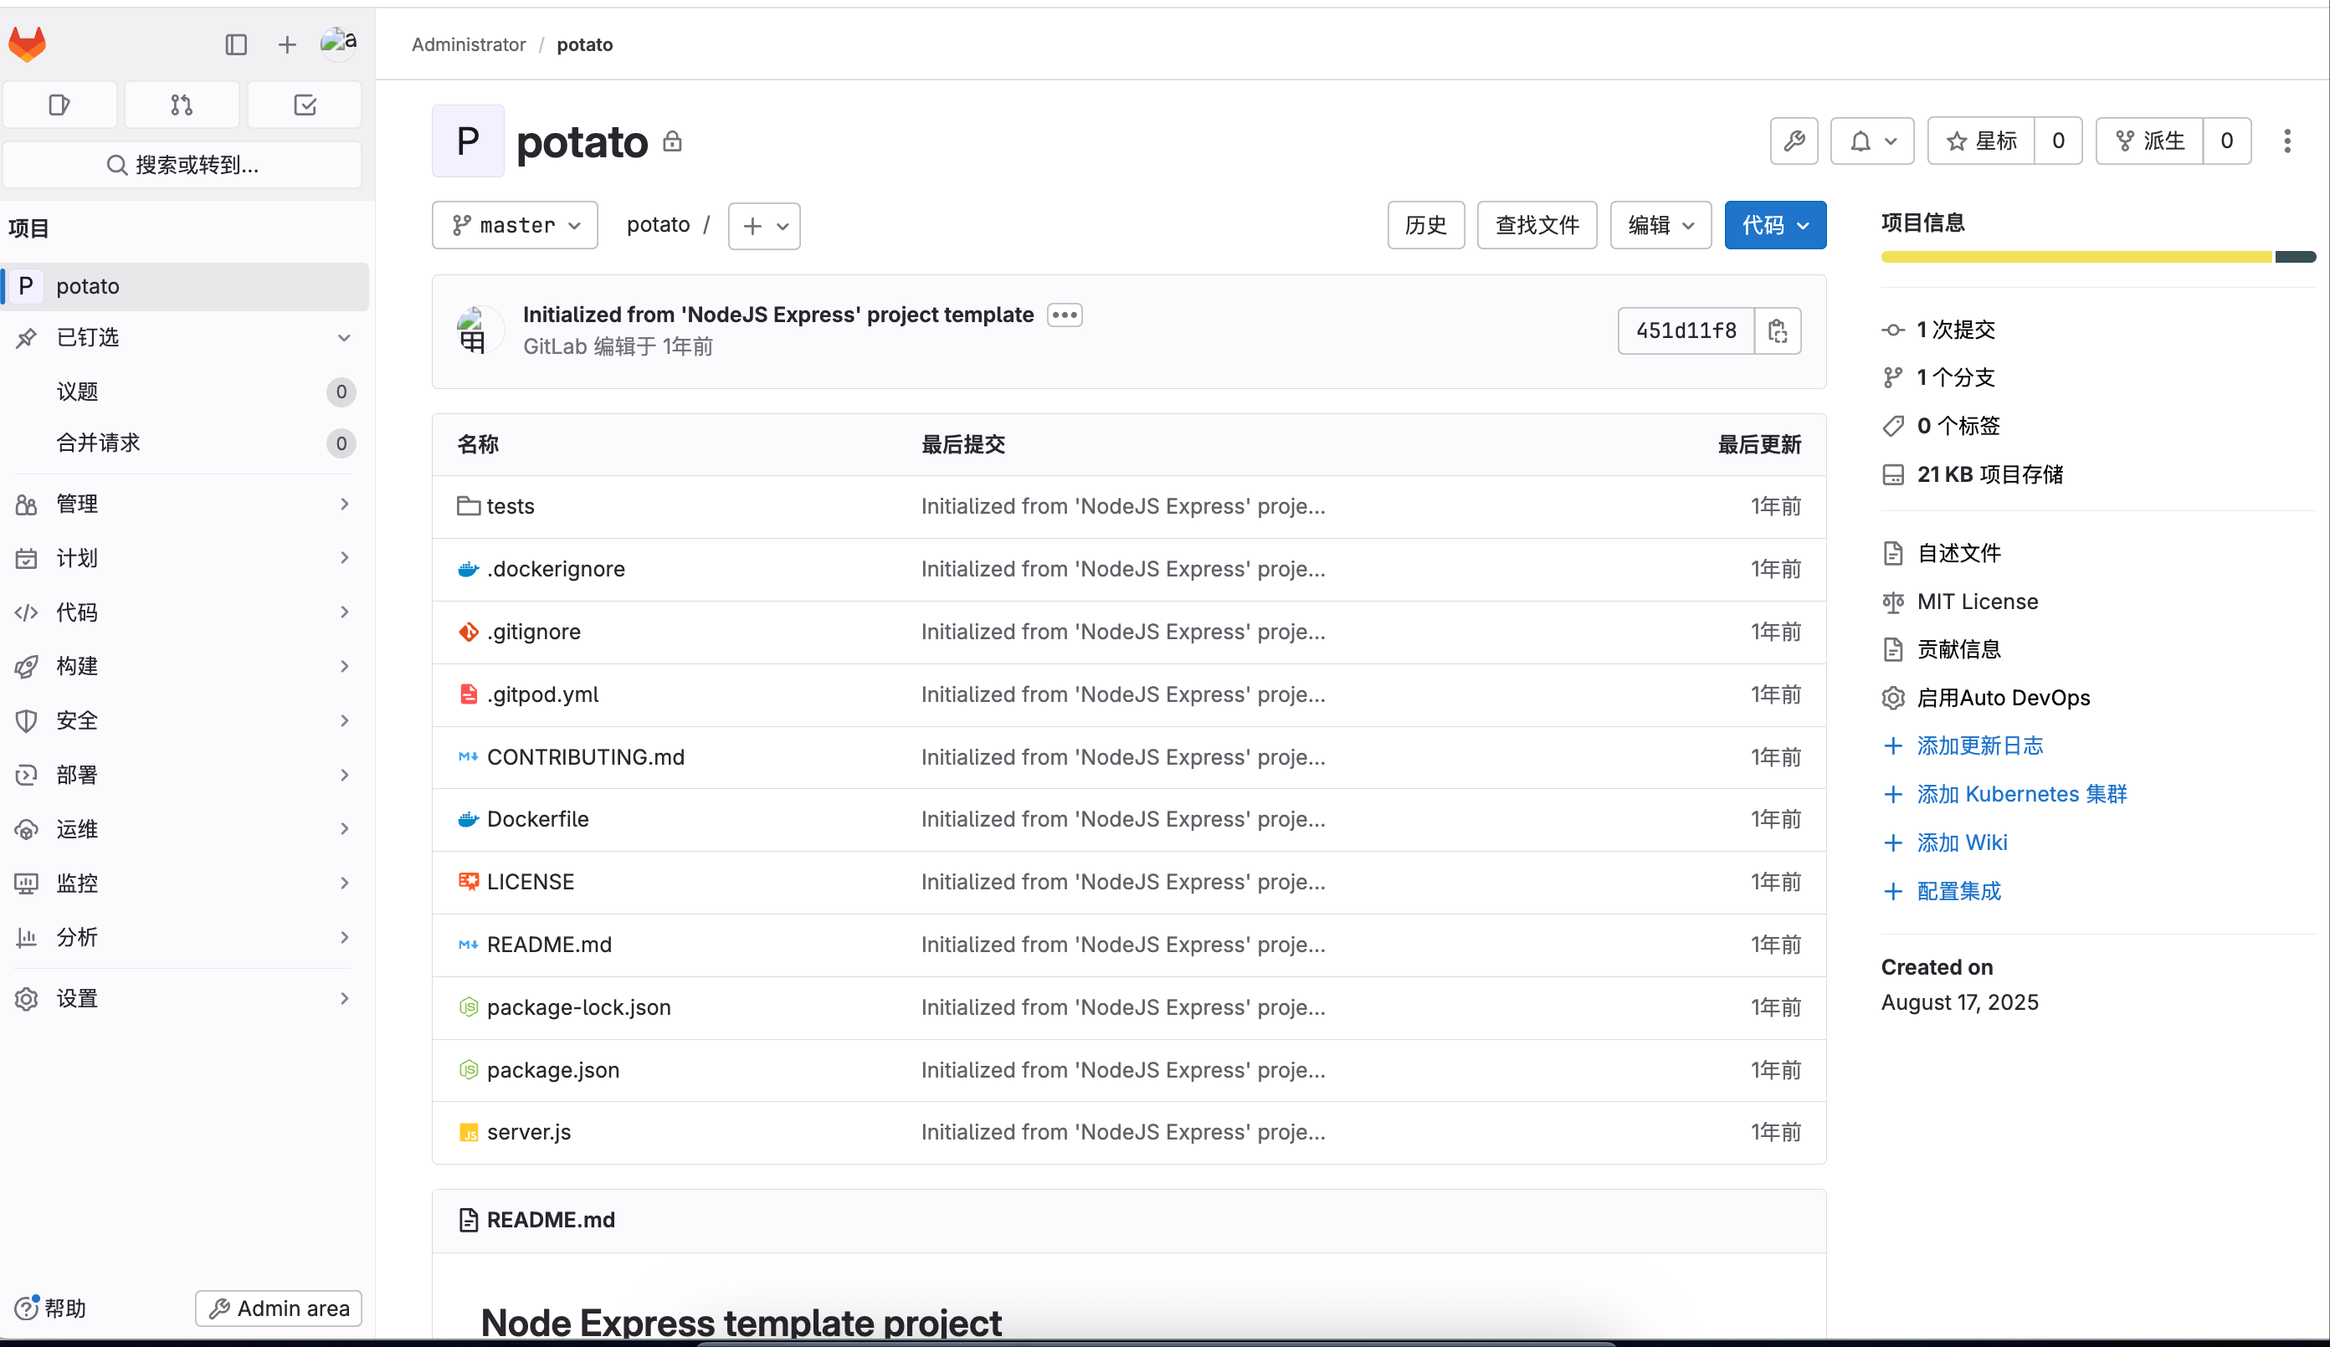The height and width of the screenshot is (1347, 2330).
Task: Open the 设置 sidebar menu
Action: [x=185, y=998]
